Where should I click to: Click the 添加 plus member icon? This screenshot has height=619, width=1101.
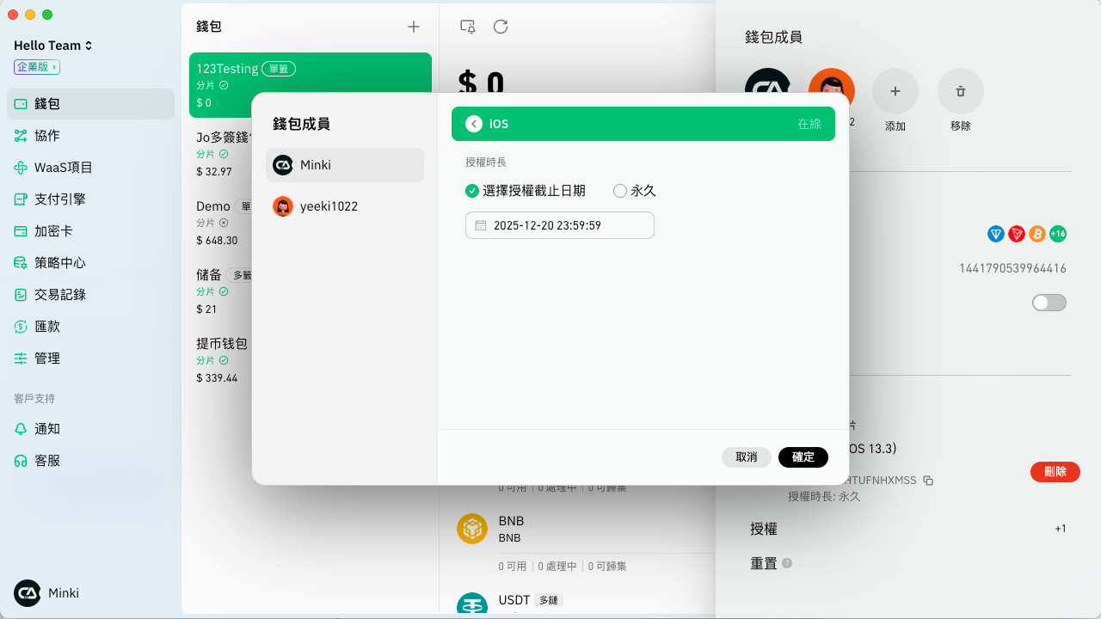[895, 91]
